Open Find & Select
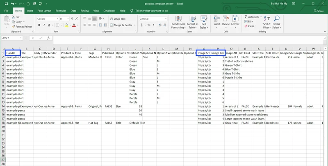Screen dimensions: 328x166 (x=276, y=23)
